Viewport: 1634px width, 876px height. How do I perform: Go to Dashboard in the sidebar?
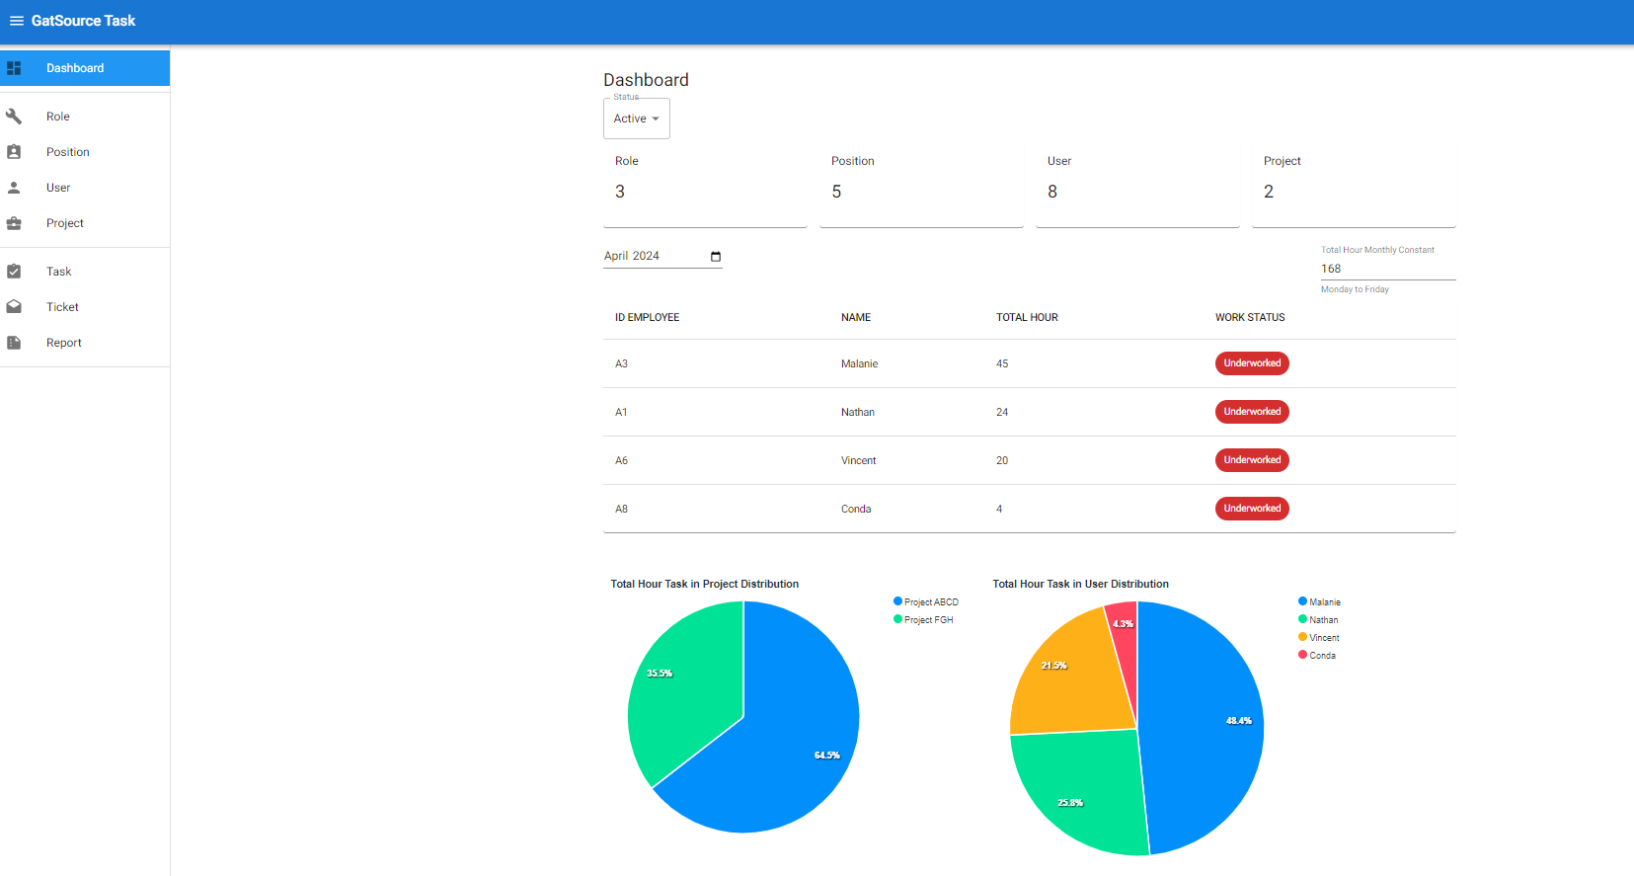(x=85, y=68)
